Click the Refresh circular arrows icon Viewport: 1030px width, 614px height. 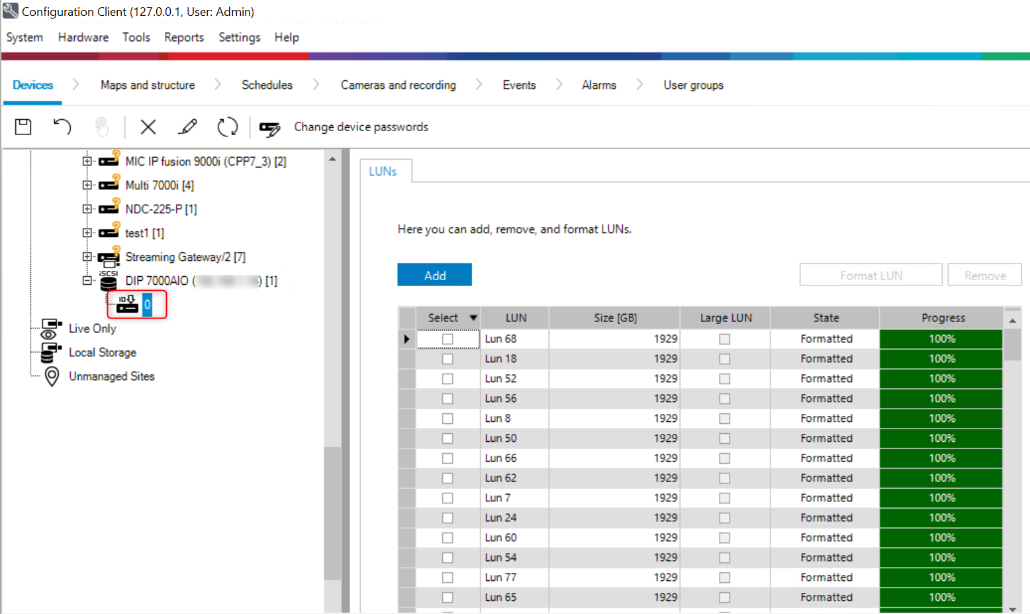(228, 127)
